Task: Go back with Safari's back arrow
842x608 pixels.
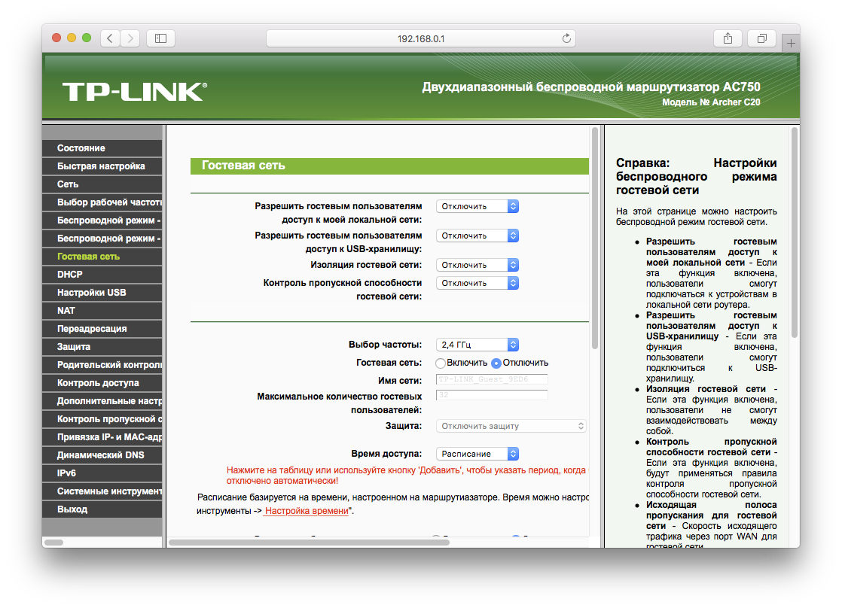Action: pyautogui.click(x=110, y=38)
